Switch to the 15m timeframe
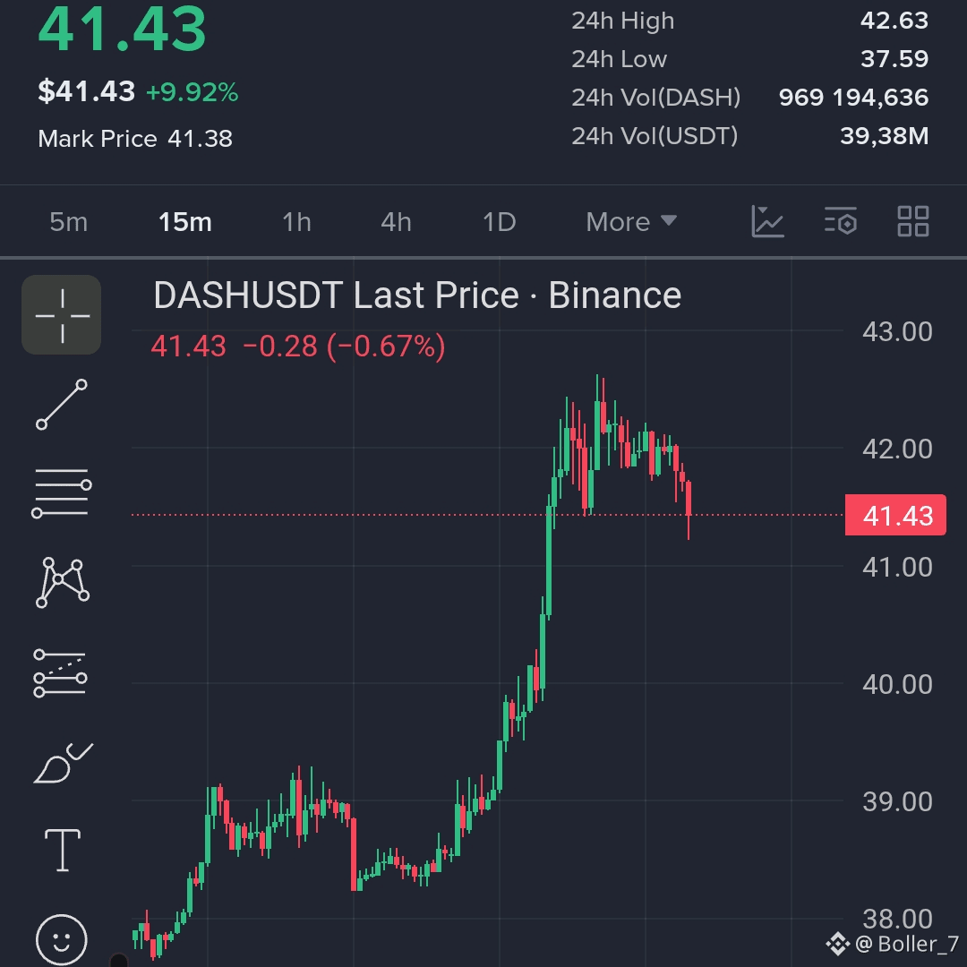 pos(185,222)
